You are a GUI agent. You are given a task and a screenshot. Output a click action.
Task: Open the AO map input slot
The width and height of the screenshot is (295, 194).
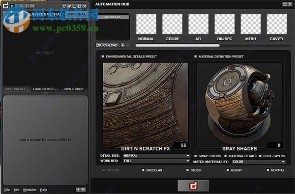pos(199,24)
